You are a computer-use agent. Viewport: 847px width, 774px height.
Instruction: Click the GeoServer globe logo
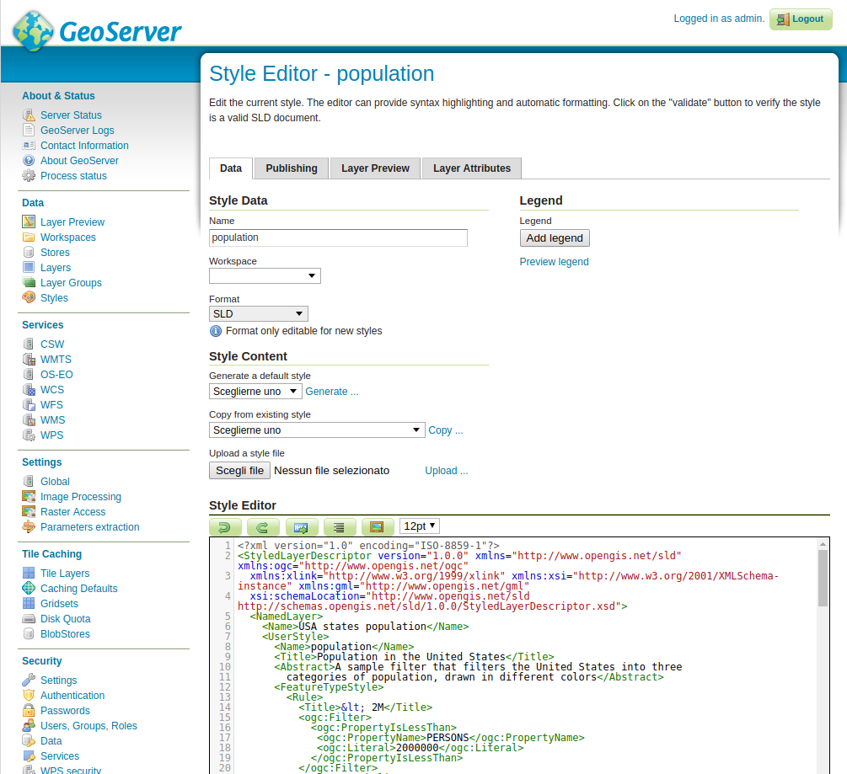[34, 31]
